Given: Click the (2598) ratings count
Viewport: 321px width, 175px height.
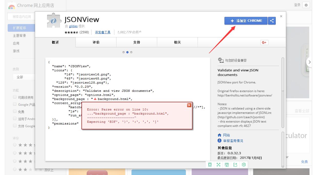Looking at the screenshot, I should tap(84, 32).
